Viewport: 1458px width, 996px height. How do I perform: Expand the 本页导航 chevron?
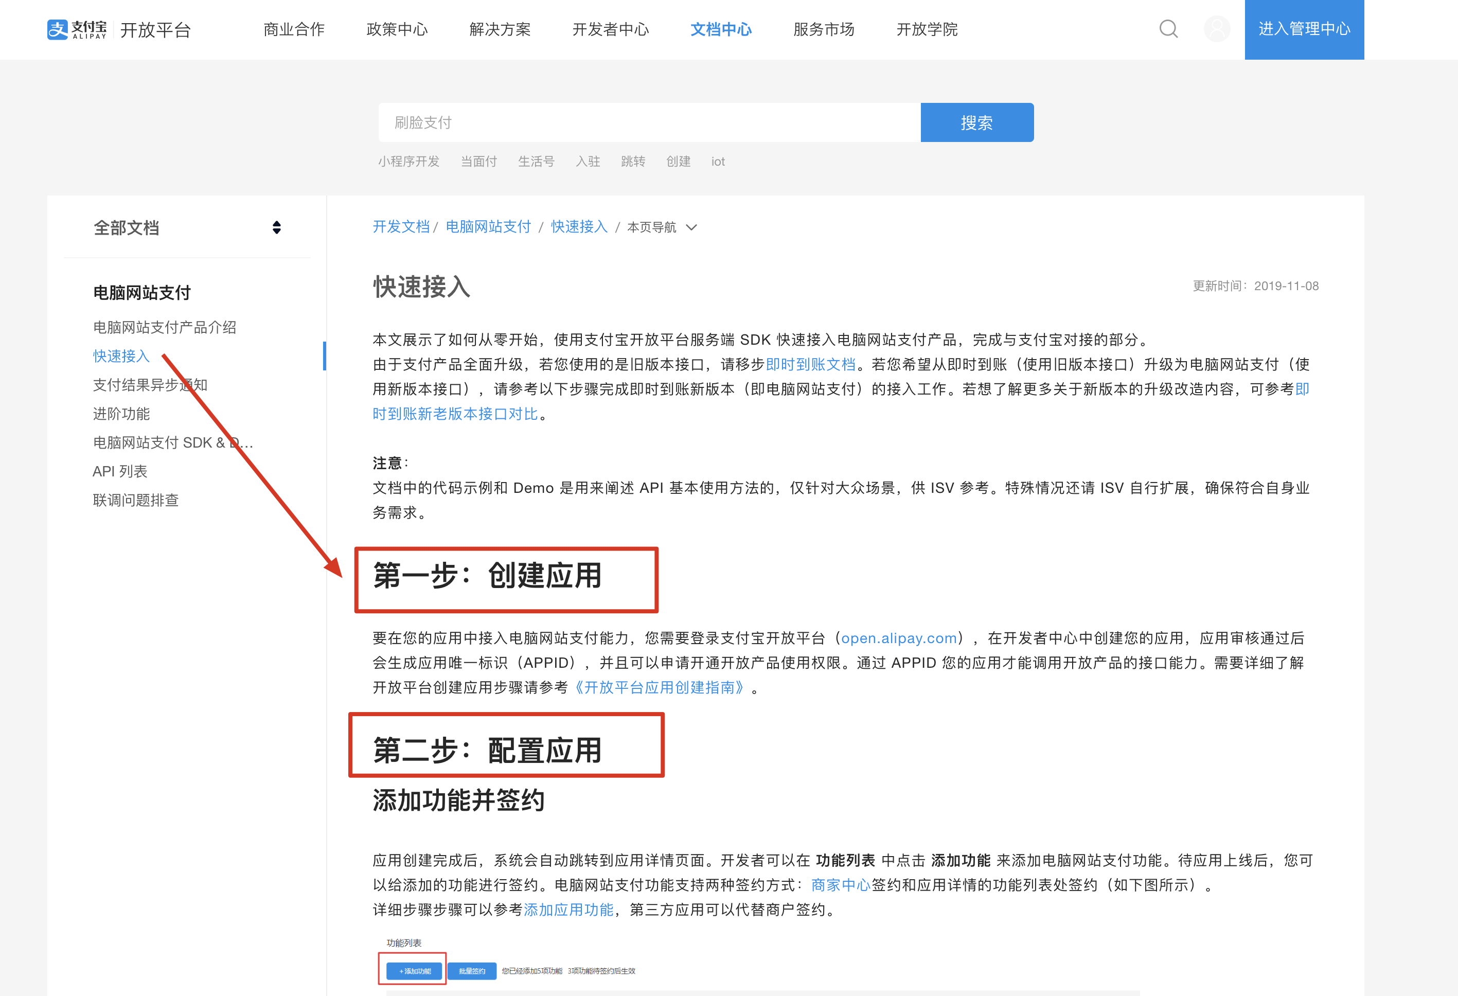pyautogui.click(x=691, y=227)
